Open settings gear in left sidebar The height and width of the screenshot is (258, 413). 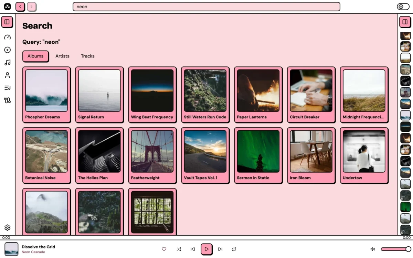(7, 227)
